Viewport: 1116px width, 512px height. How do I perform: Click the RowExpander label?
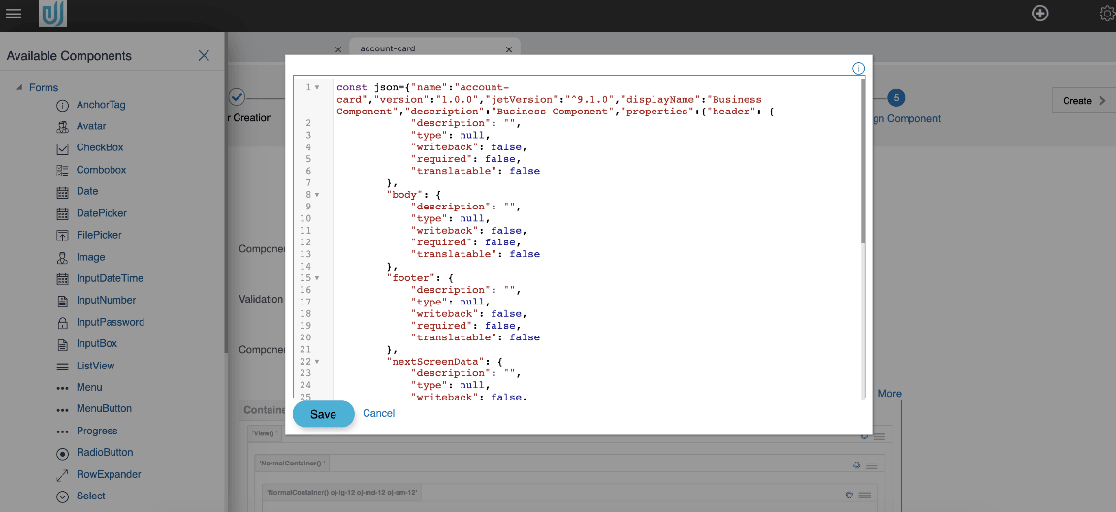click(109, 474)
